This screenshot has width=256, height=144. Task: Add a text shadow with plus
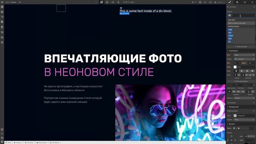coord(254,103)
